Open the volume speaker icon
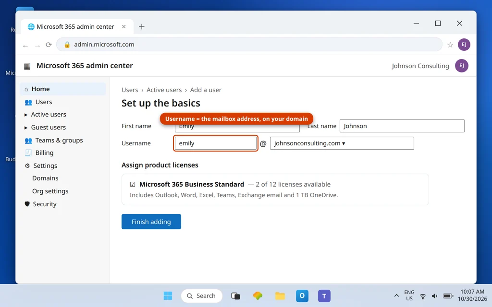 (434, 296)
